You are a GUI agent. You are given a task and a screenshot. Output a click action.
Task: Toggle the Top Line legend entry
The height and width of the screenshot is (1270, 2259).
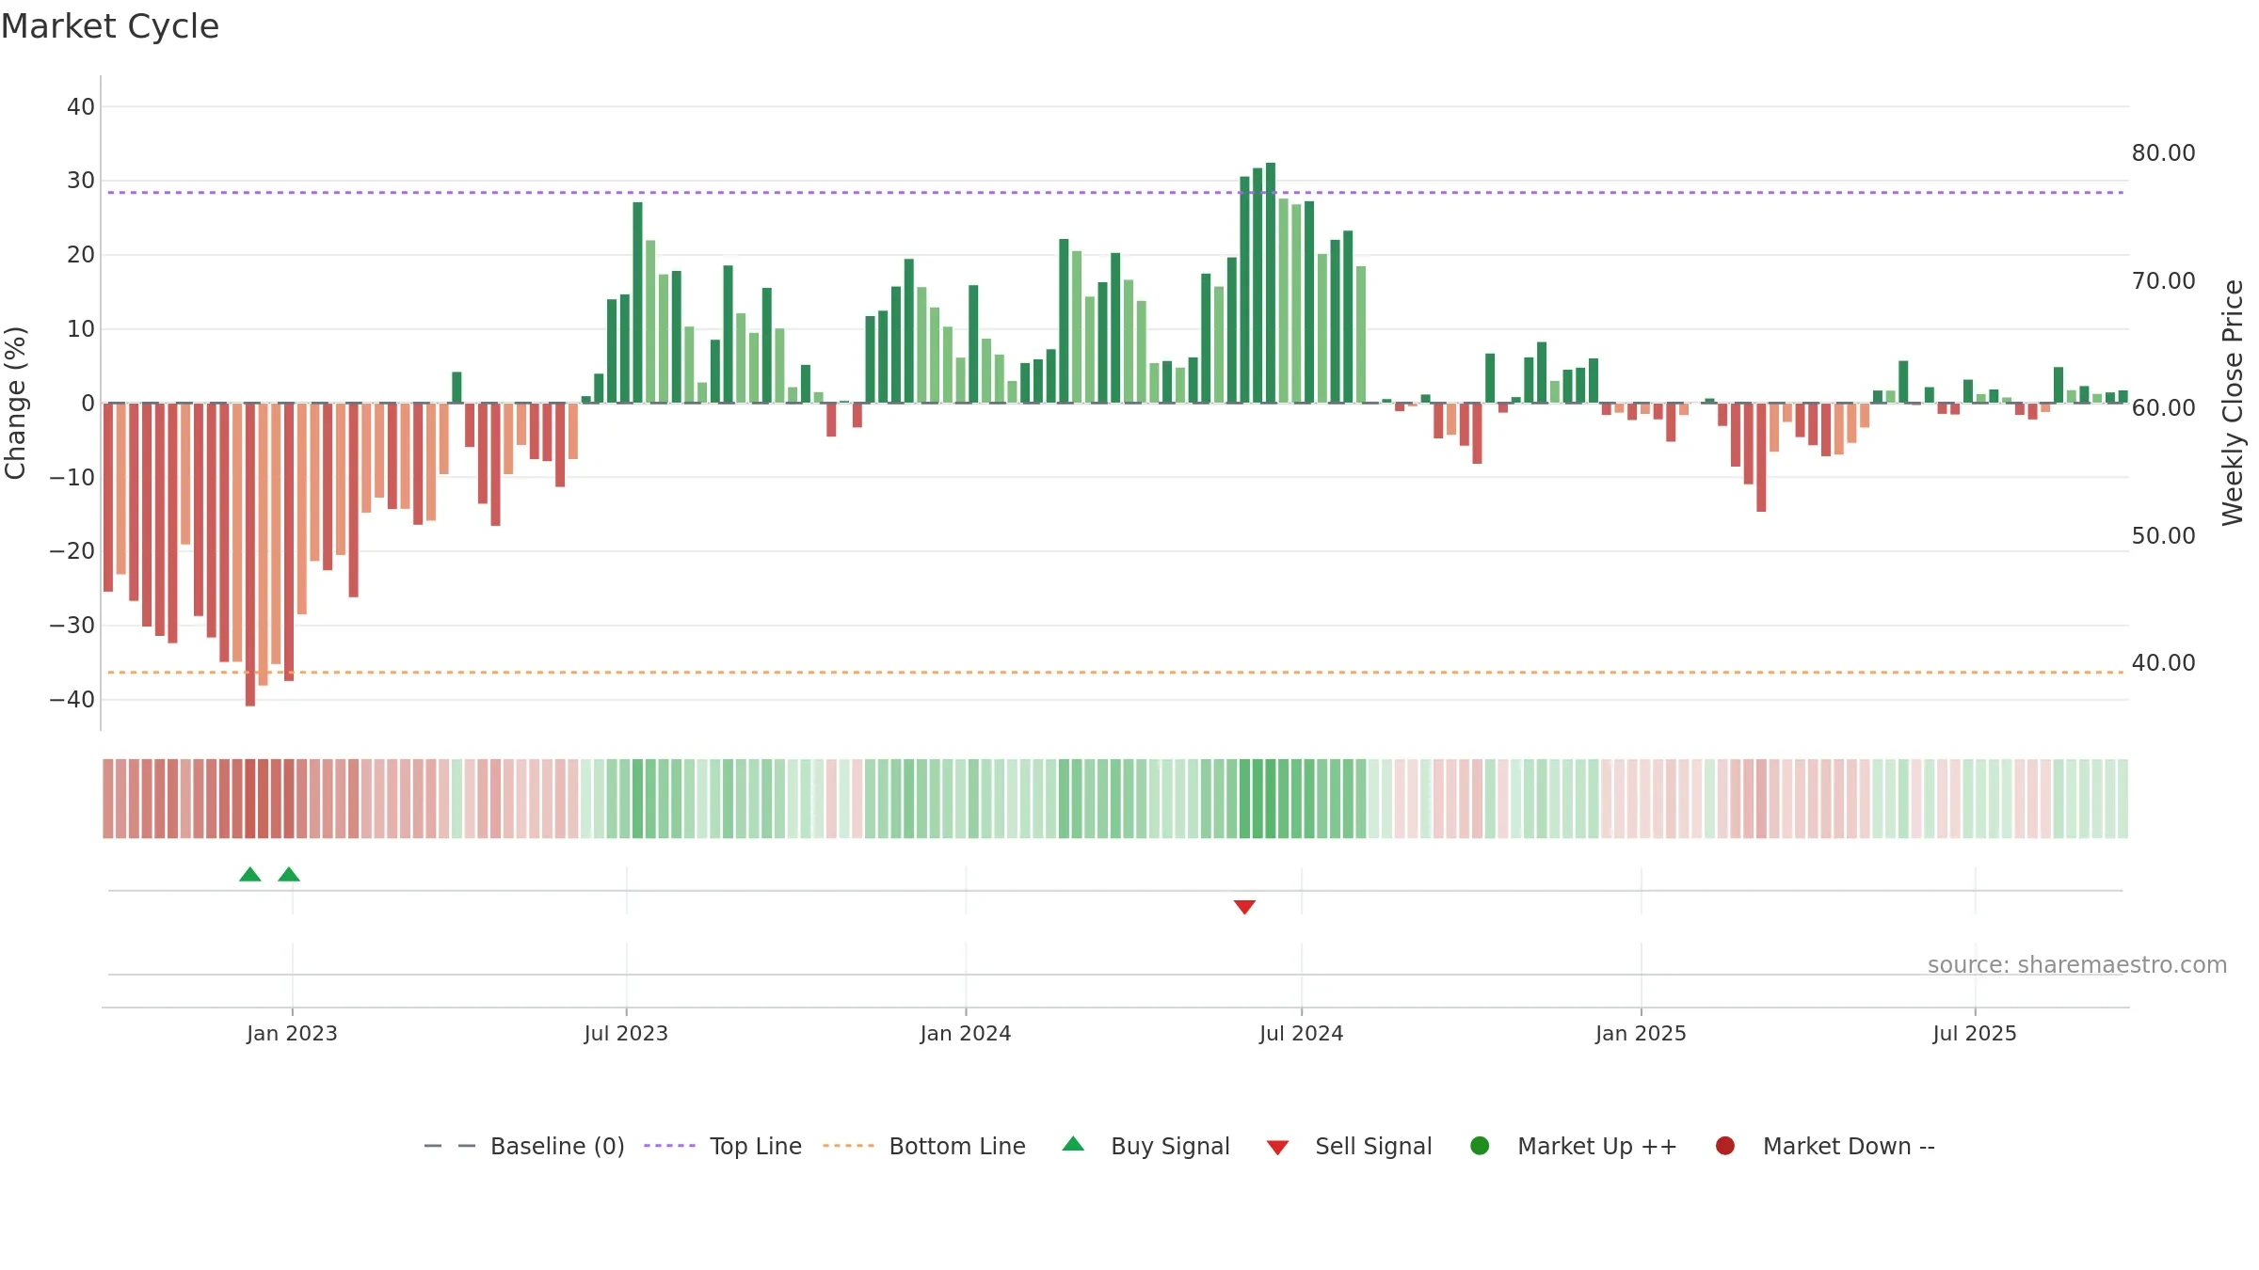[722, 1146]
